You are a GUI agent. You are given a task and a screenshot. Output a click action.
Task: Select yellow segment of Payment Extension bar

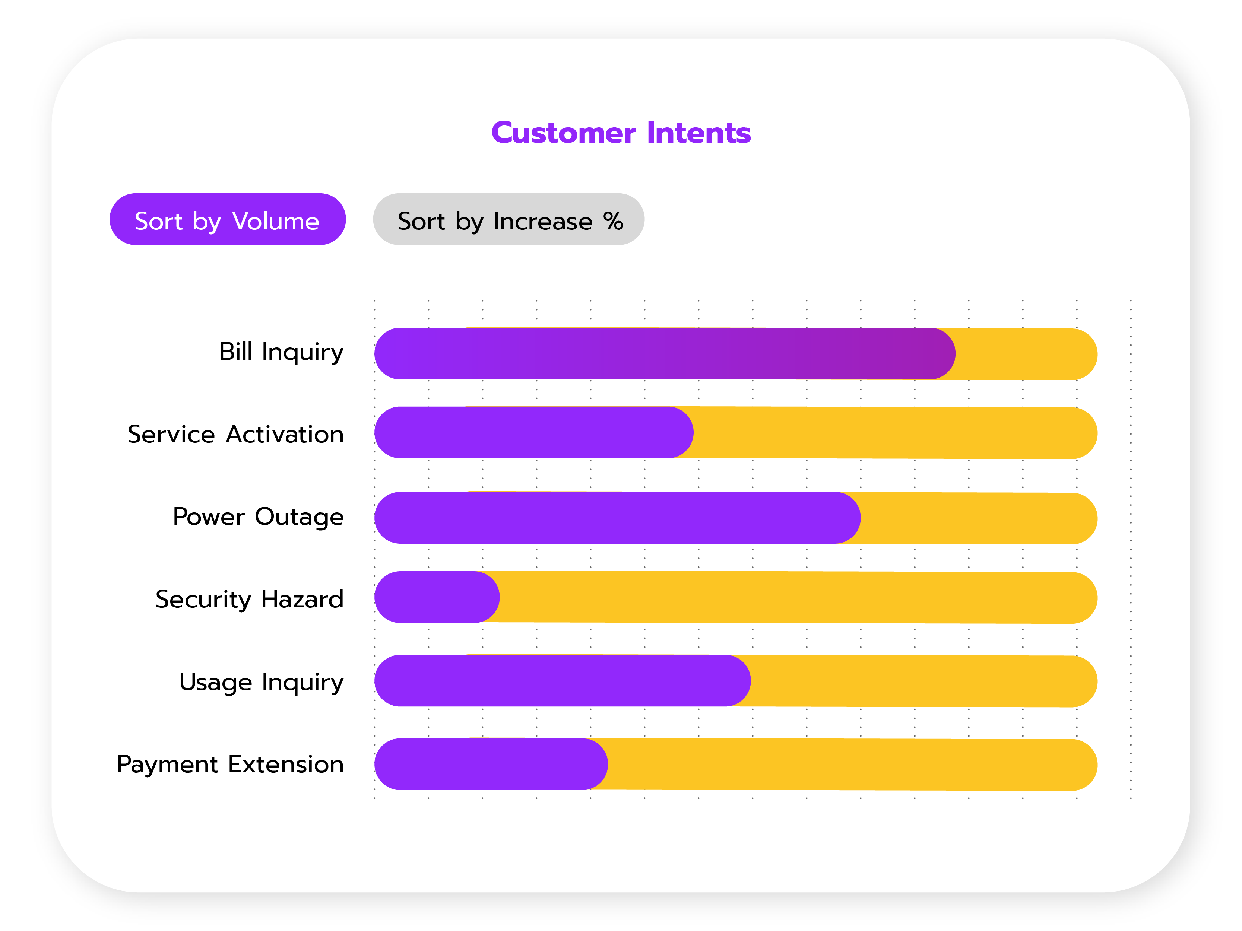point(850,765)
